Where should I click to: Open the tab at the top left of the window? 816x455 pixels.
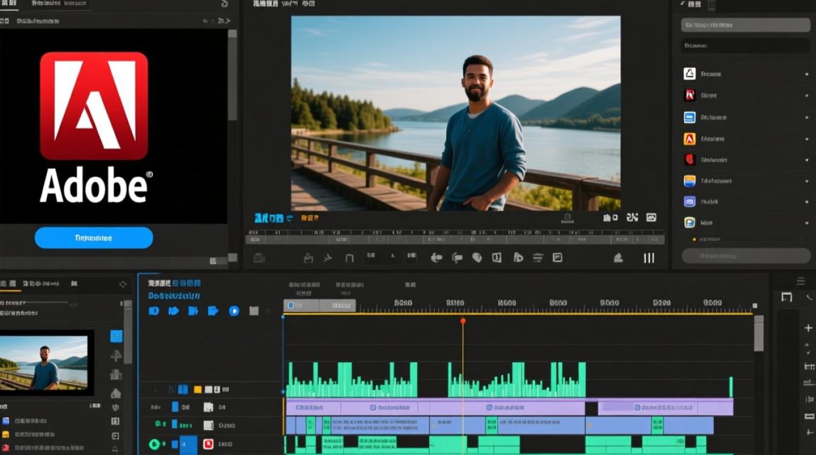point(10,4)
